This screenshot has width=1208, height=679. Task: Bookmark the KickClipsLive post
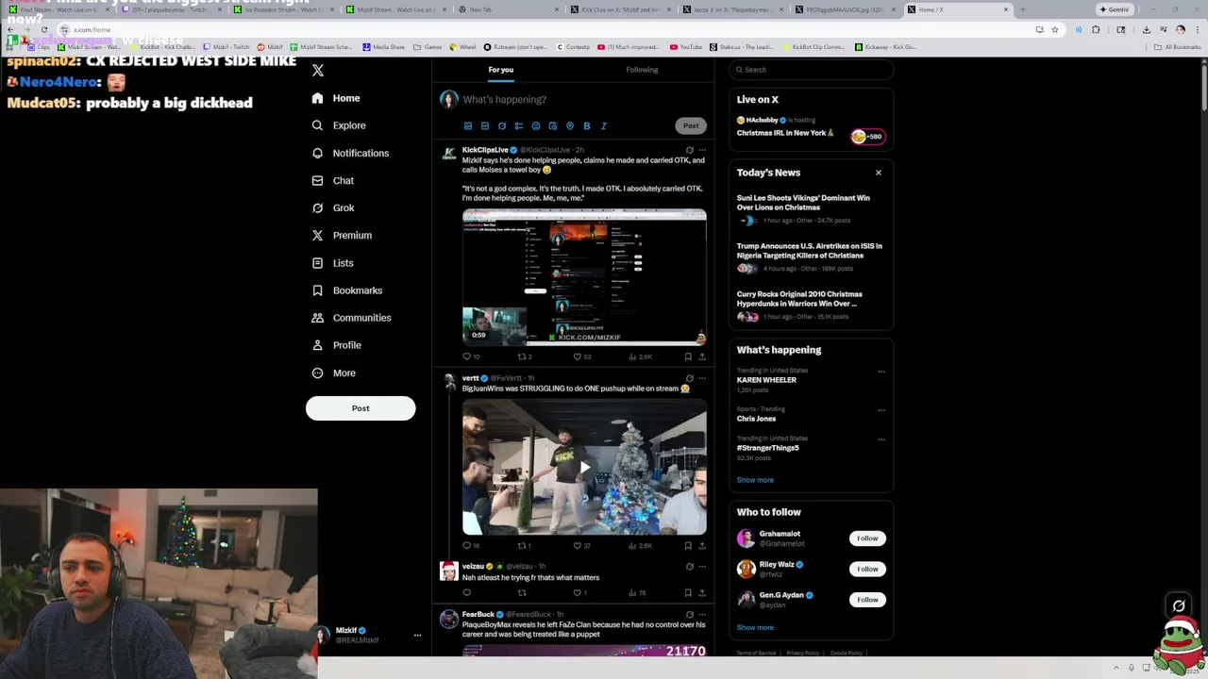click(688, 356)
